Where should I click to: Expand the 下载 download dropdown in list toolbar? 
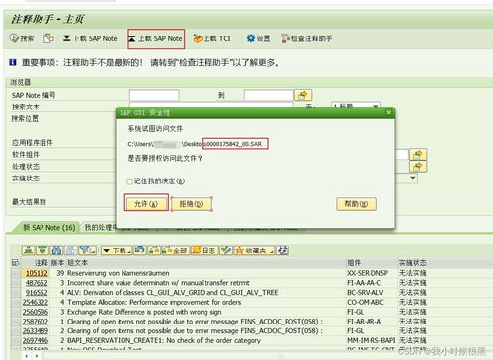[x=117, y=251]
